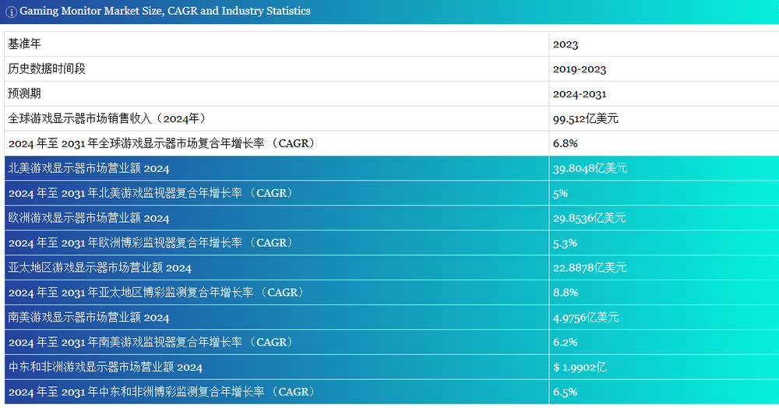This screenshot has width=779, height=408.
Task: Click the 8.8% Asia Pacific CAGR value
Action: [x=565, y=293]
